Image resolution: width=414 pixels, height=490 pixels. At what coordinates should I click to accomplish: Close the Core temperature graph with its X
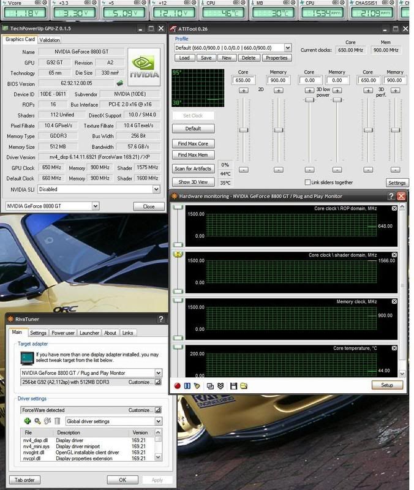pos(394,347)
